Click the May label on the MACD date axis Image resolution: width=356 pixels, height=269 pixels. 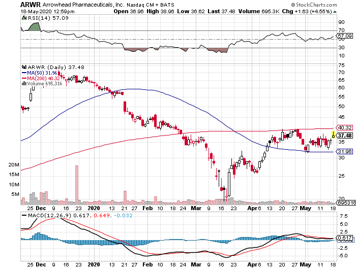305,264
